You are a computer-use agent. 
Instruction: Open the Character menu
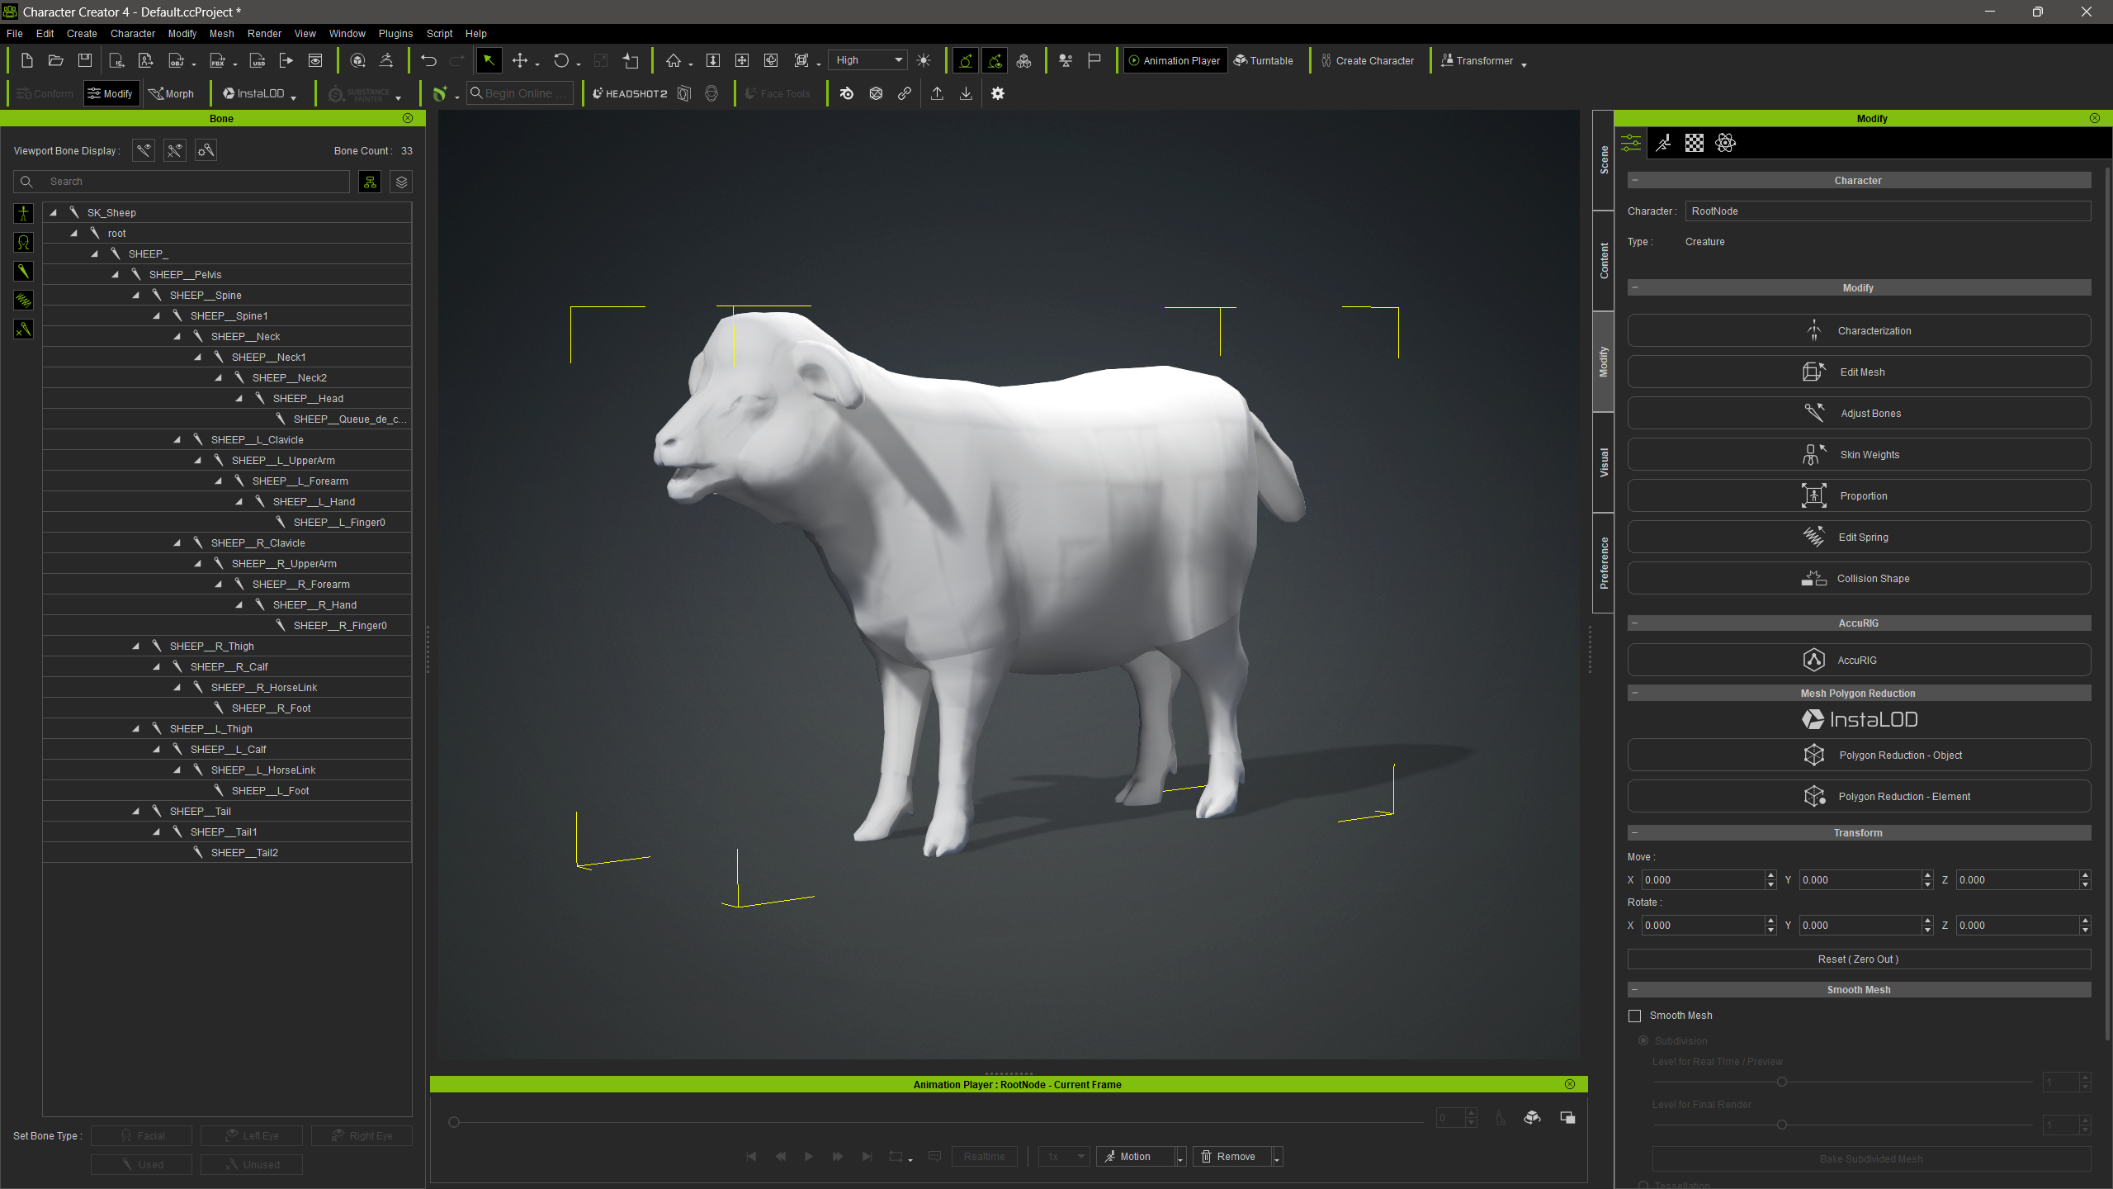(x=133, y=34)
